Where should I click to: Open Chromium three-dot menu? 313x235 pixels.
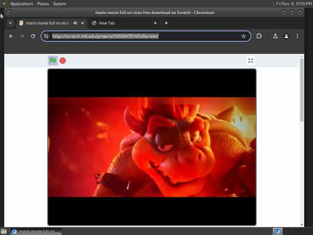tap(297, 36)
